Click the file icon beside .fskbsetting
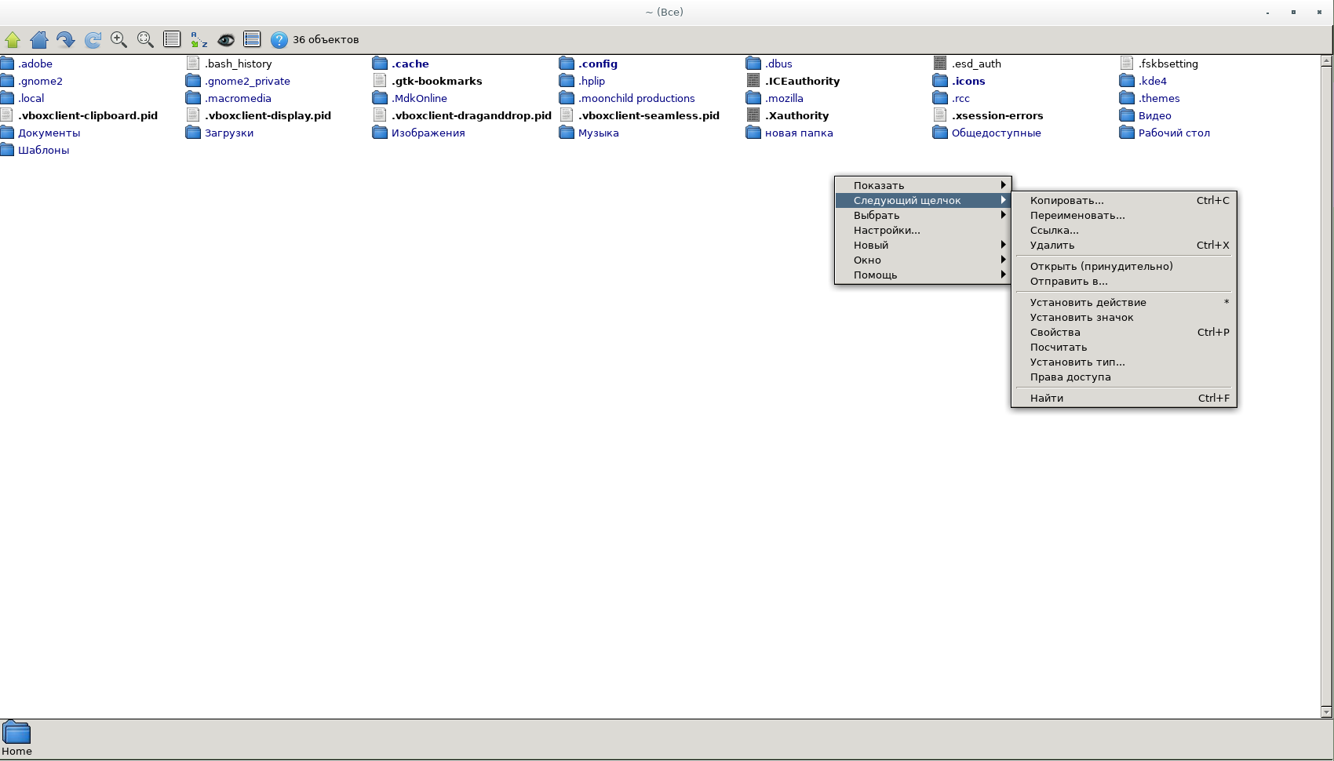This screenshot has height=761, width=1334. click(x=1127, y=64)
